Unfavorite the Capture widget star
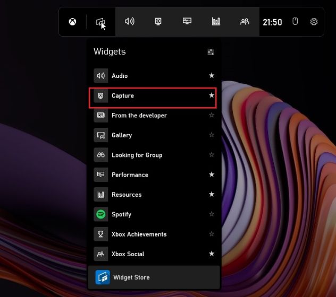Screen dimensions: 336x297 point(212,95)
